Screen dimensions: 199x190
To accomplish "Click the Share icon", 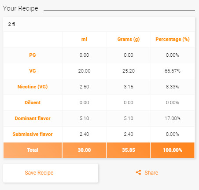I will click(x=138, y=172).
